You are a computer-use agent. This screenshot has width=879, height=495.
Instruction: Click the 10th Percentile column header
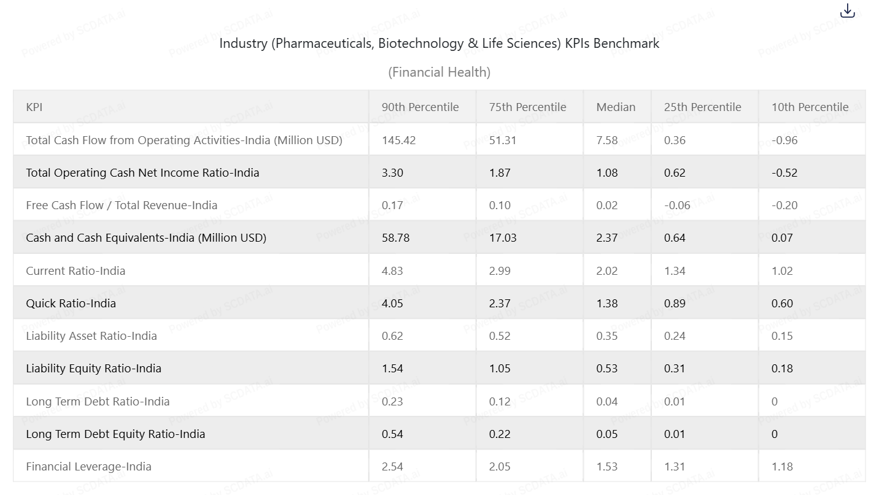pos(810,107)
